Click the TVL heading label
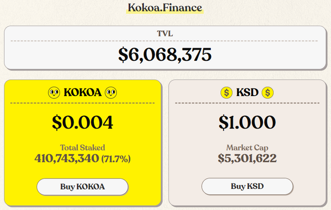This screenshot has height=210, width=331. click(165, 33)
